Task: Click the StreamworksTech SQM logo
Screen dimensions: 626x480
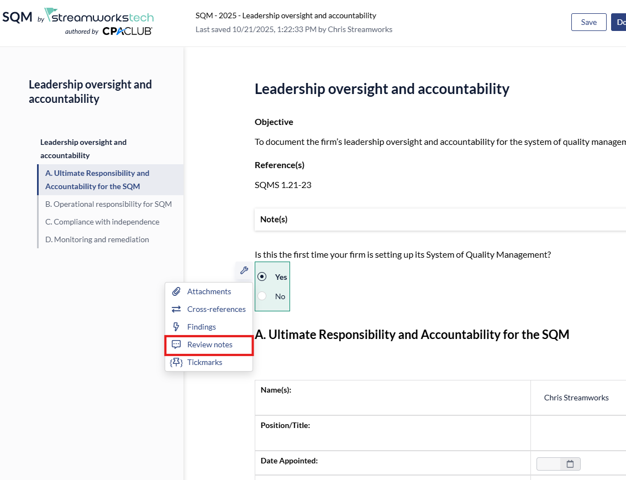Action: tap(78, 23)
